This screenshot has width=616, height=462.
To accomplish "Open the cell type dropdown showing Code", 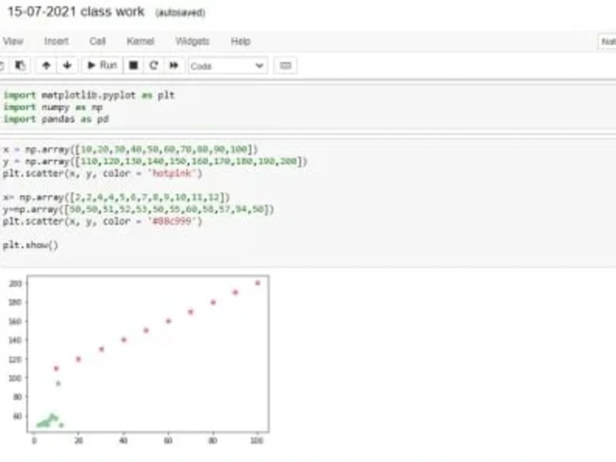I will tap(228, 66).
